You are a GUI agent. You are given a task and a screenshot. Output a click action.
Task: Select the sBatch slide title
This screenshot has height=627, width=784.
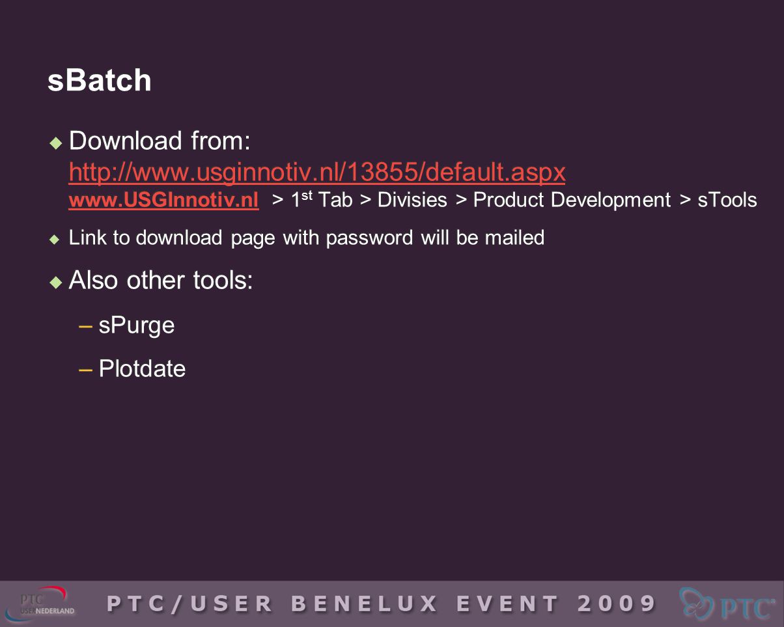[x=100, y=81]
